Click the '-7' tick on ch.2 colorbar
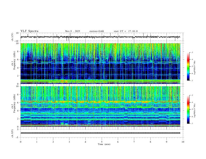 coord(192,123)
